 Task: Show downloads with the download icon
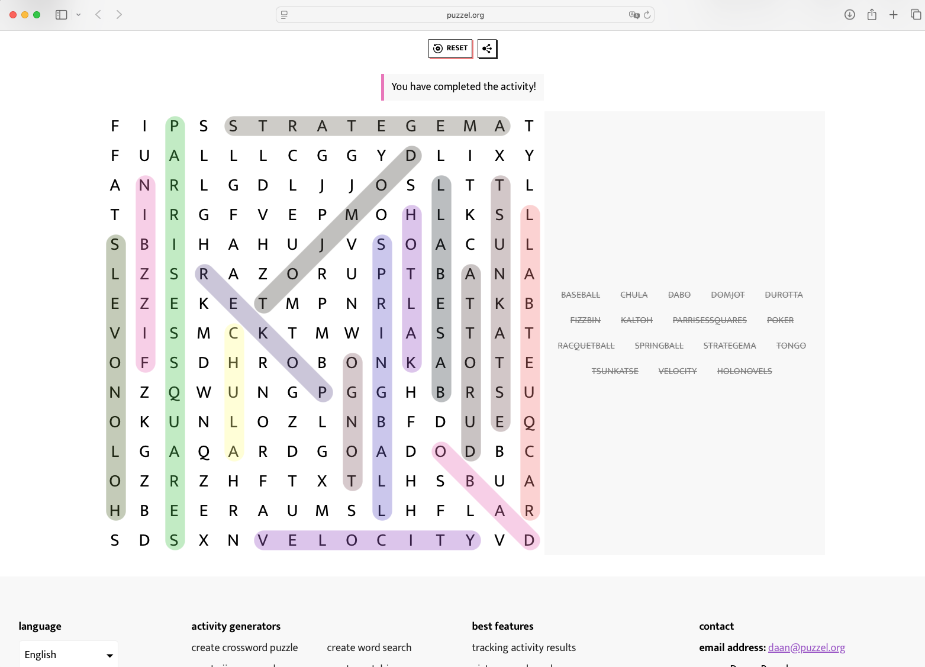(849, 15)
